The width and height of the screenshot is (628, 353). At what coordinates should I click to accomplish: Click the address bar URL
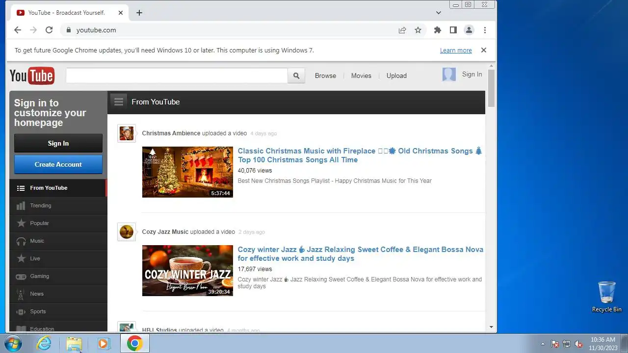click(96, 30)
